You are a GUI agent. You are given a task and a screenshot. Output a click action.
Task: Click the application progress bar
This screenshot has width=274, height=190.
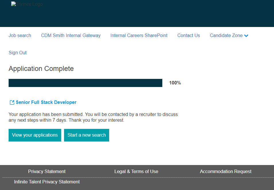click(x=85, y=83)
